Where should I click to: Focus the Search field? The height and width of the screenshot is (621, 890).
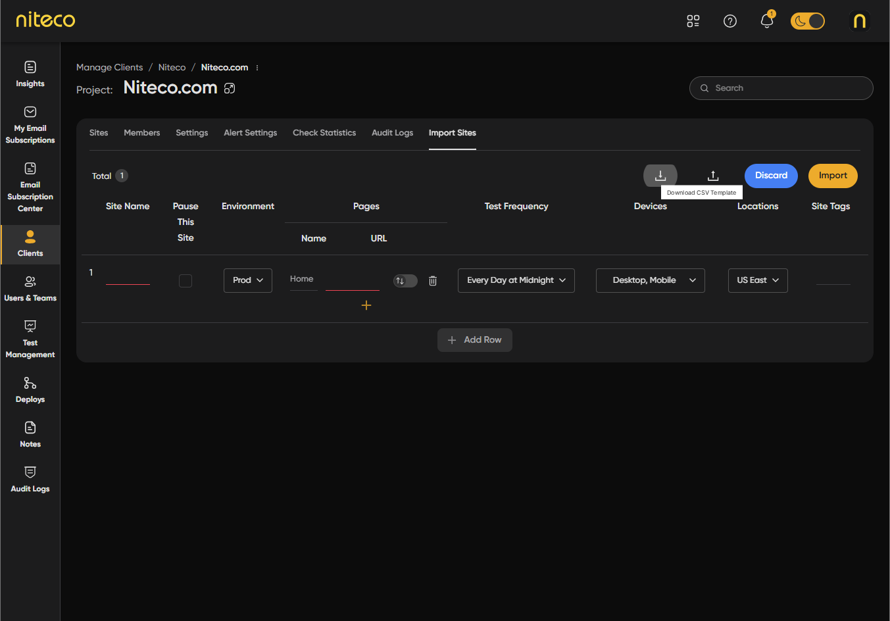point(781,88)
